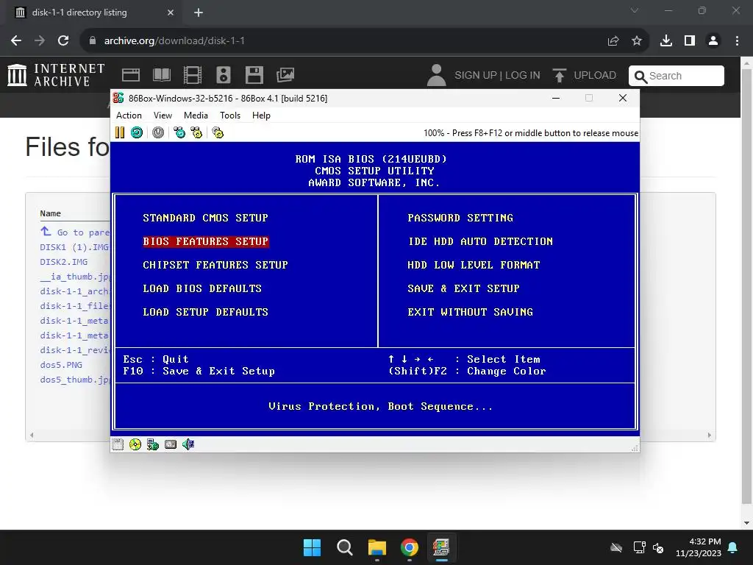Click the green hard reset icon
753x565 pixels.
point(136,132)
